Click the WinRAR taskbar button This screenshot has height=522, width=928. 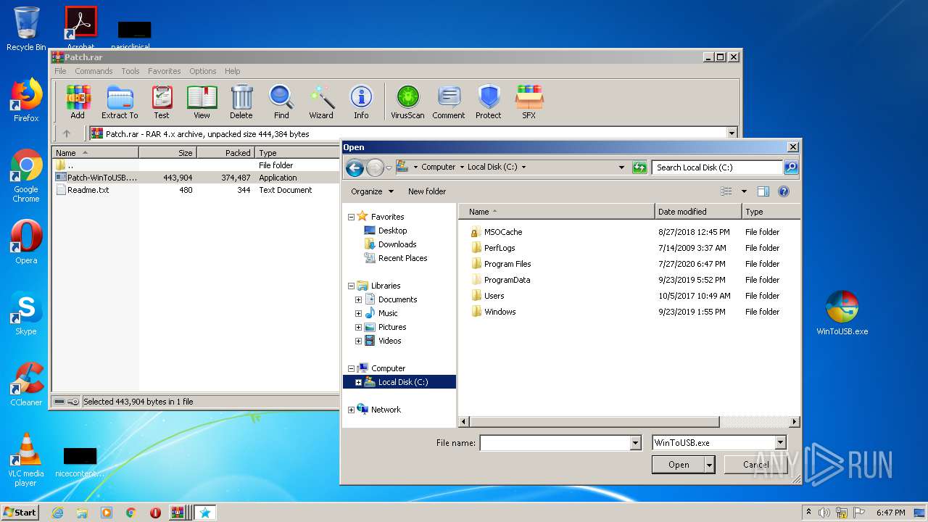click(x=178, y=513)
